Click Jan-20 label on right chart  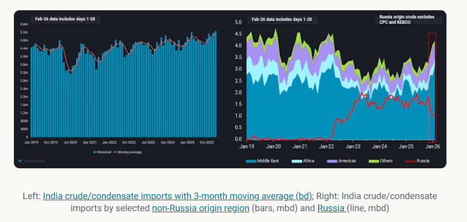pyautogui.click(x=274, y=147)
